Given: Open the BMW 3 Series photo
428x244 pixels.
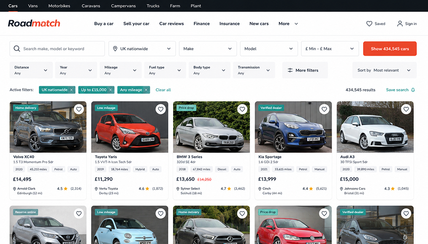Looking at the screenshot, I should [211, 127].
